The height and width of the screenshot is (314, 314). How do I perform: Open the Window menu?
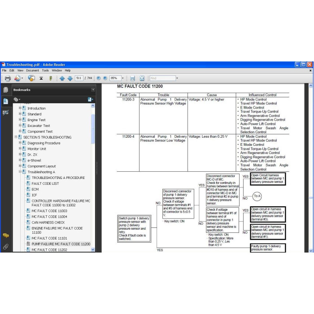pyautogui.click(x=57, y=70)
